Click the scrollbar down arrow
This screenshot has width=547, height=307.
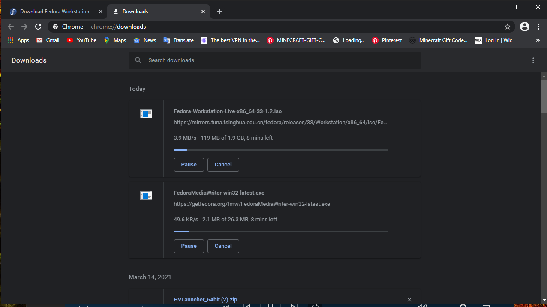point(544,300)
